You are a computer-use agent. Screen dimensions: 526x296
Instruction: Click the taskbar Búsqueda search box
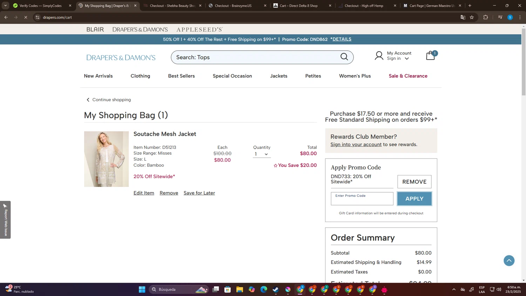pos(179,289)
